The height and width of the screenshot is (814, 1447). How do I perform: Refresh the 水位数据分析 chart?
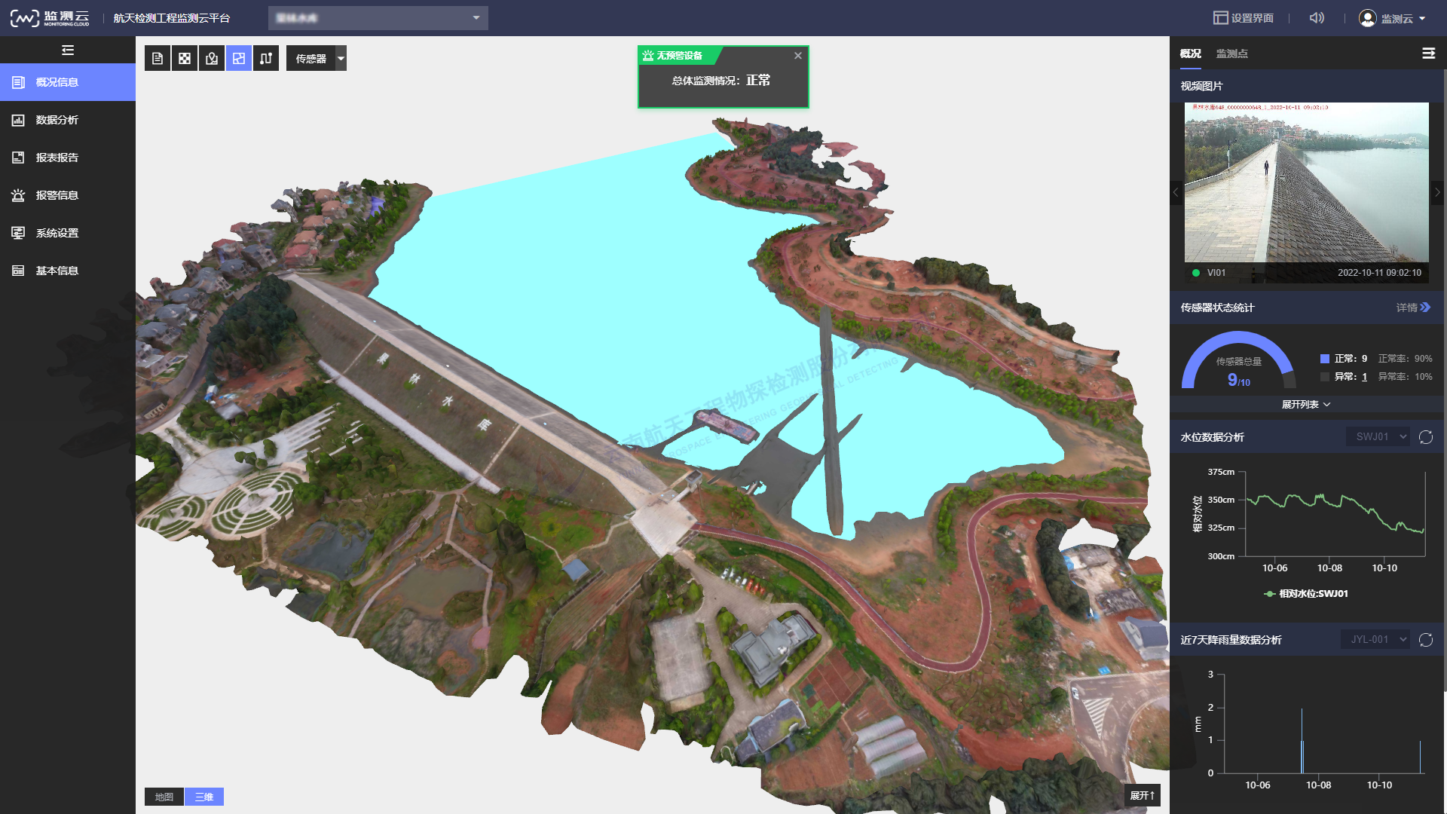point(1426,437)
